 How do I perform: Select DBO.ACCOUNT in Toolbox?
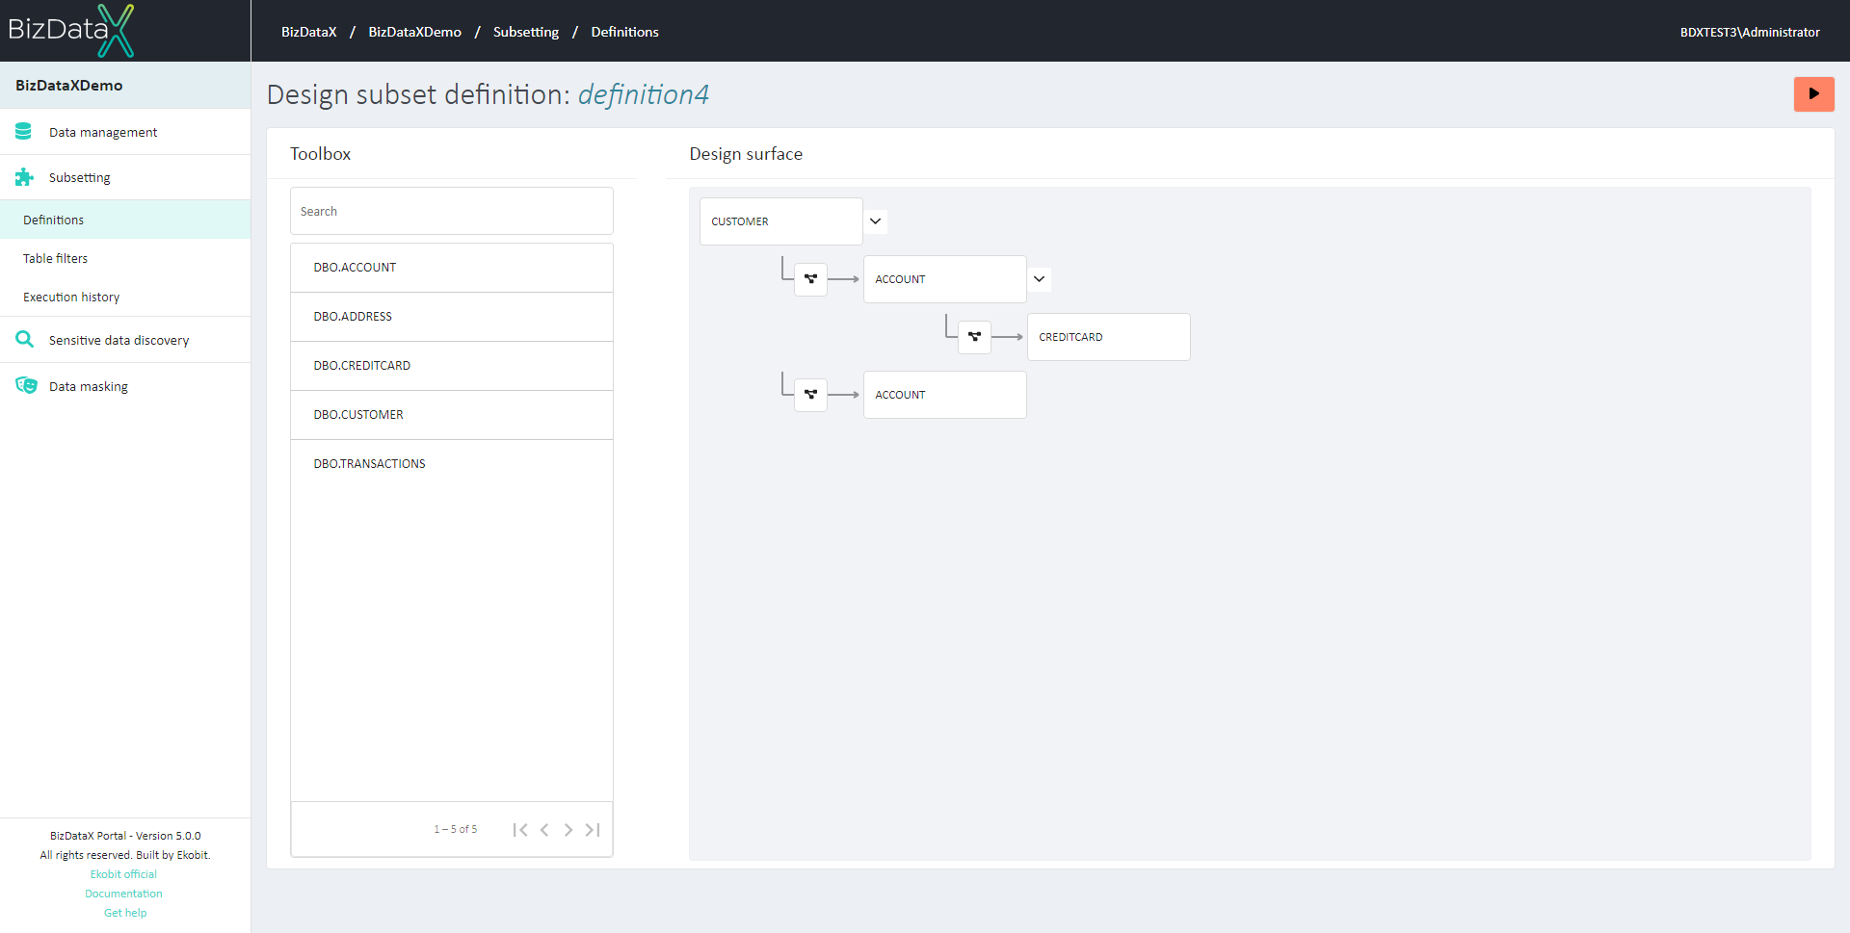[x=452, y=268]
